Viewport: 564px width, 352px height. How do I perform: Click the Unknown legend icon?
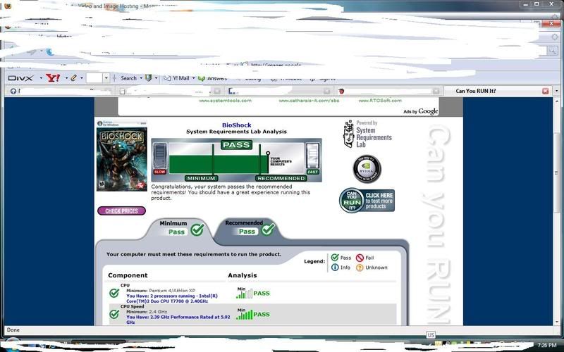point(360,268)
